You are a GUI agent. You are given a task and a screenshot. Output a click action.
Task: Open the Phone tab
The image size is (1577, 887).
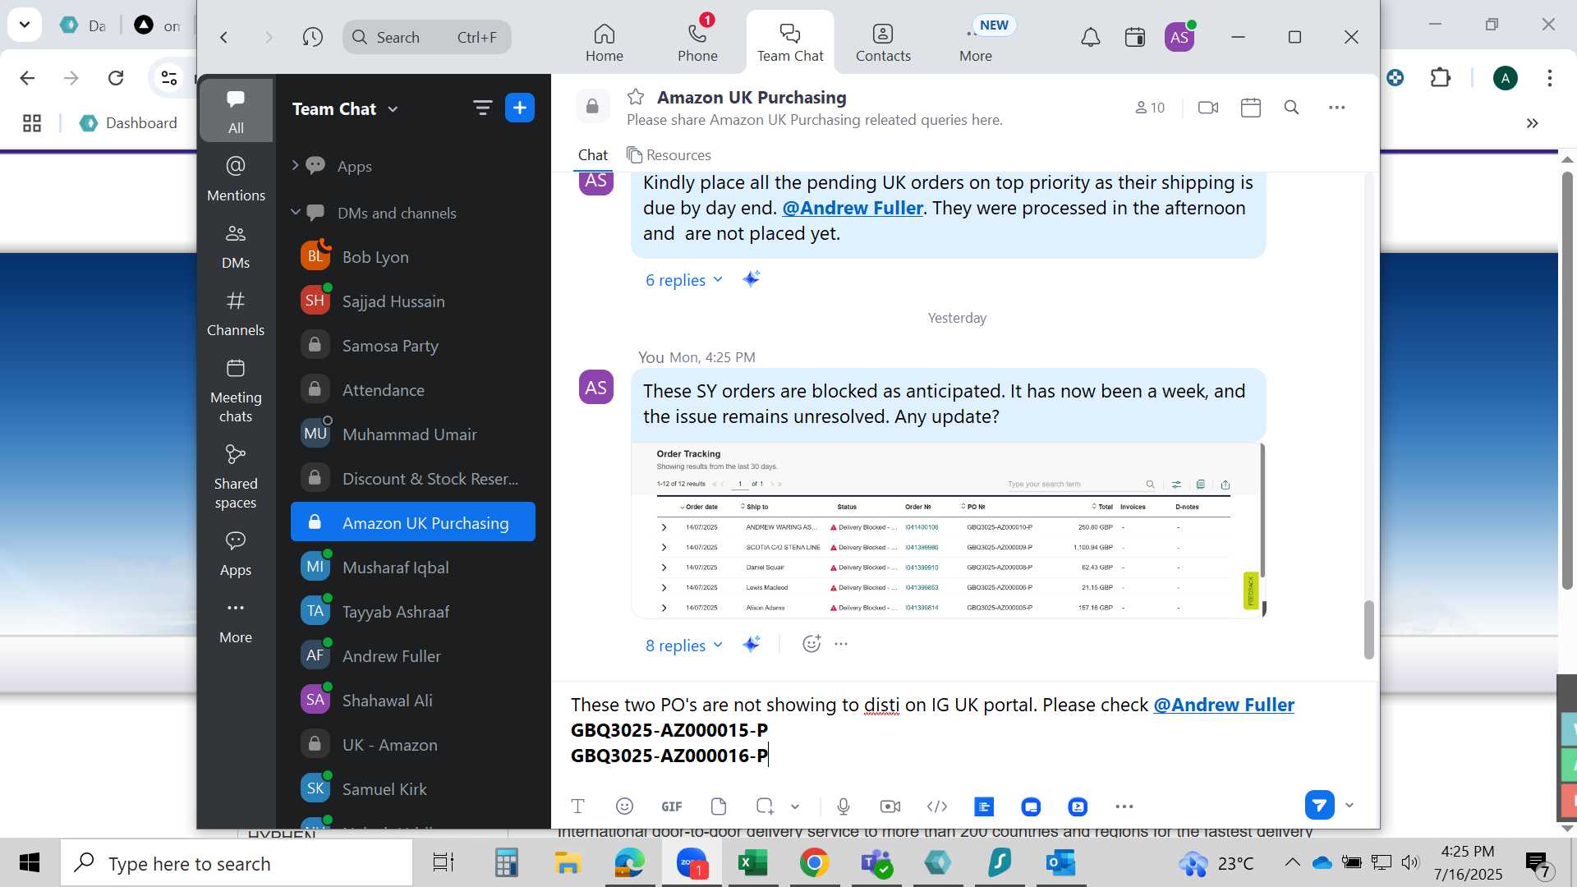[697, 42]
